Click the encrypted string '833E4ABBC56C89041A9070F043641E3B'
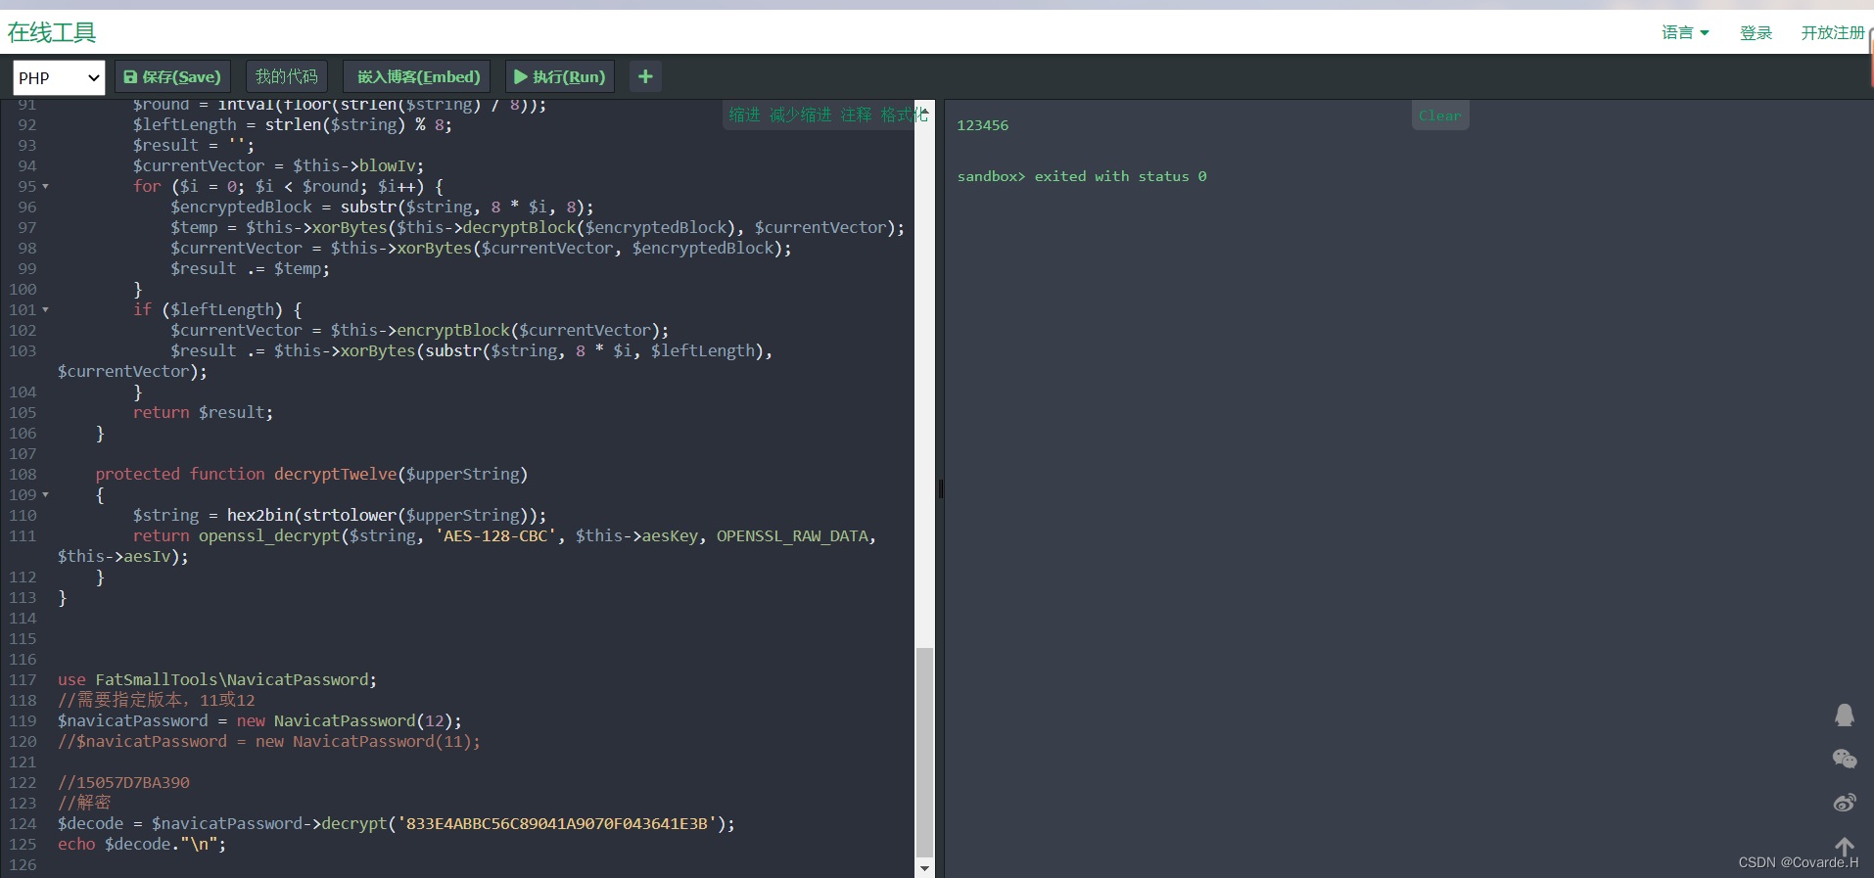This screenshot has width=1874, height=878. (557, 824)
